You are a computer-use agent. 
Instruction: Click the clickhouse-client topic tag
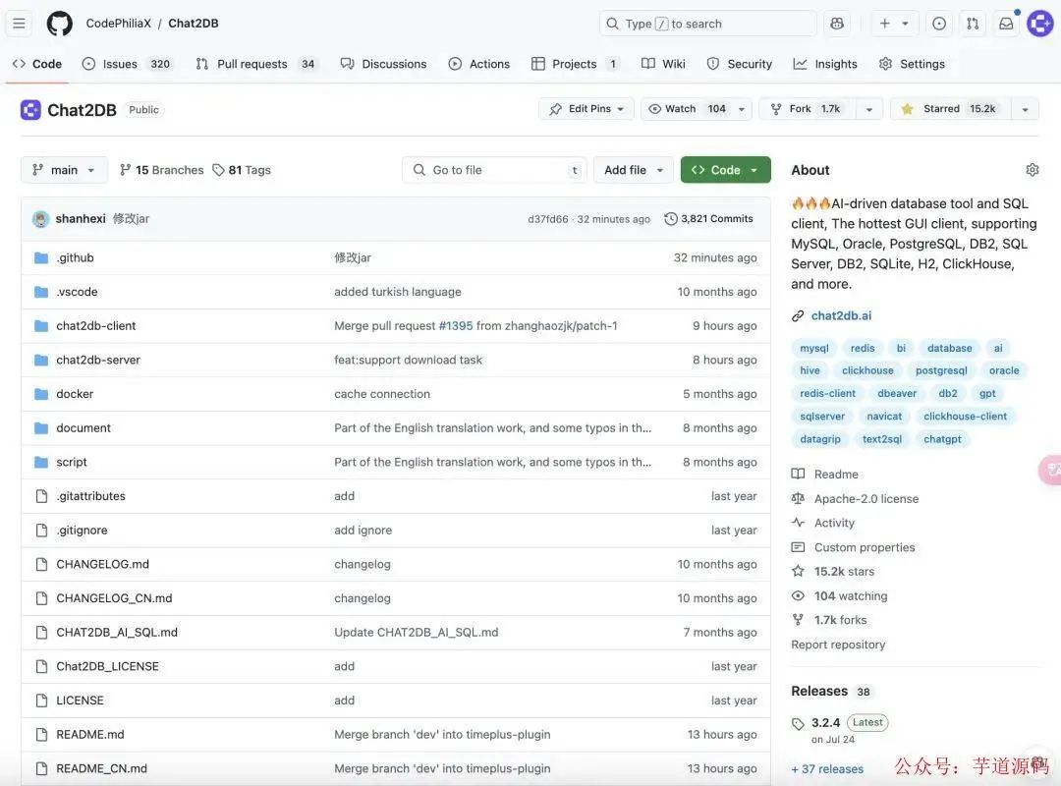click(965, 417)
